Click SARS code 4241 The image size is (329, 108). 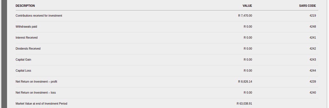point(313,38)
